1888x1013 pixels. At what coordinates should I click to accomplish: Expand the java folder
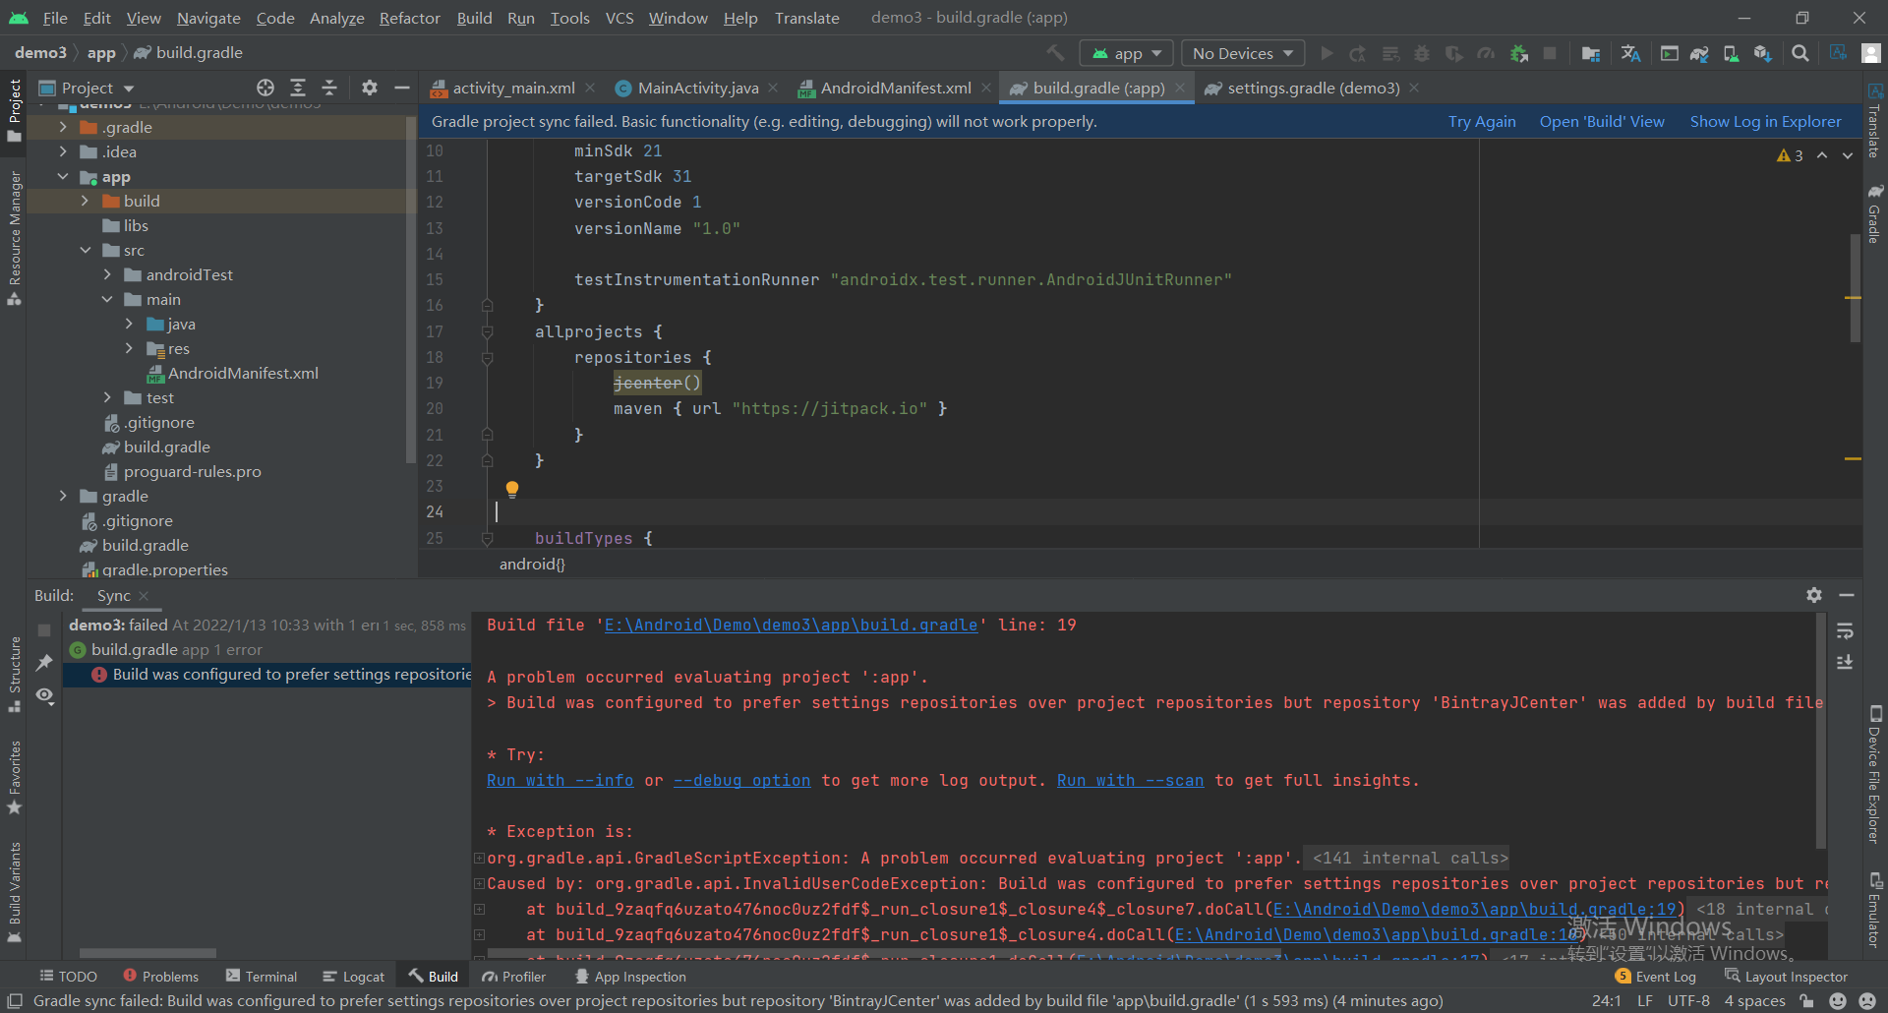click(x=129, y=324)
